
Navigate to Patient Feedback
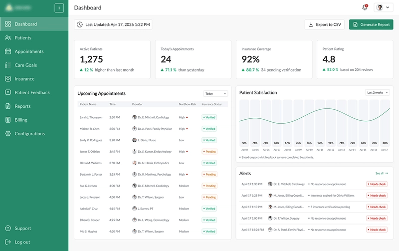pyautogui.click(x=34, y=92)
